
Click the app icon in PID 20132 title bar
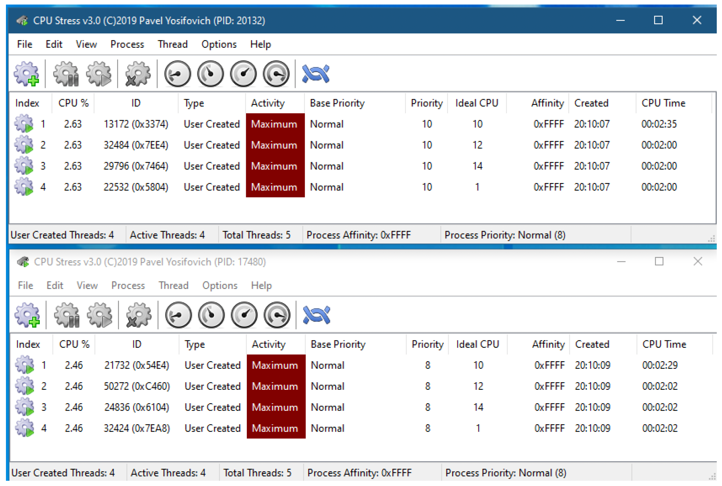click(x=23, y=21)
